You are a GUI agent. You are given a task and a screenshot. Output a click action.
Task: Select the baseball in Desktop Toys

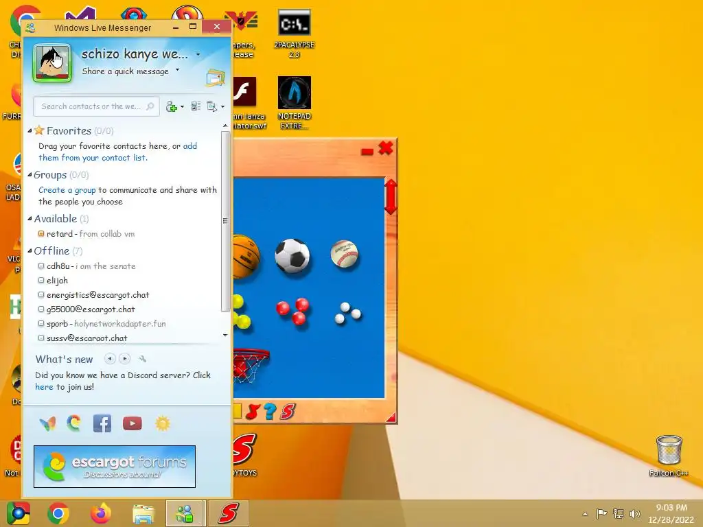point(345,254)
